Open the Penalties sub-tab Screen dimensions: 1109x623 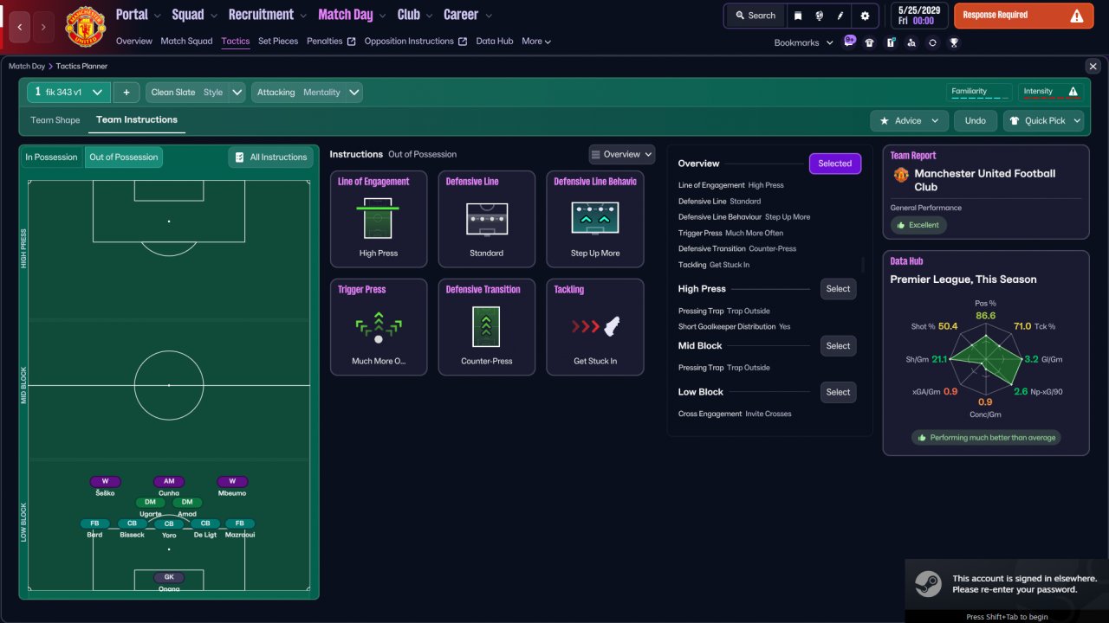331,42
